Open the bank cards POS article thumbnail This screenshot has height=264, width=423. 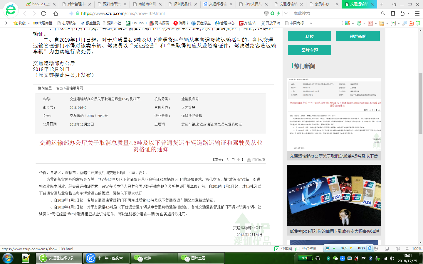[x=334, y=195]
